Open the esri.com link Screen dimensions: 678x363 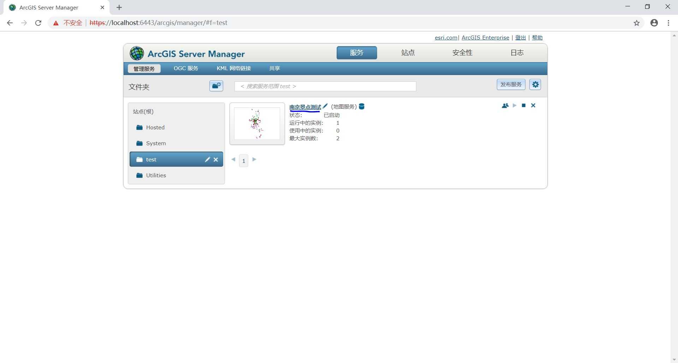446,38
